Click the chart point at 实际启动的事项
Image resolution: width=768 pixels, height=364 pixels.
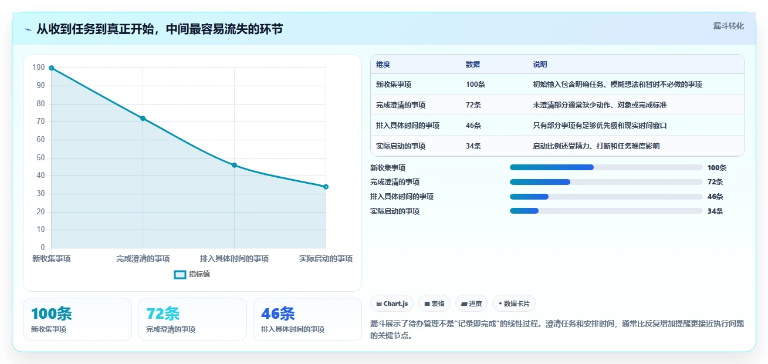coord(326,187)
